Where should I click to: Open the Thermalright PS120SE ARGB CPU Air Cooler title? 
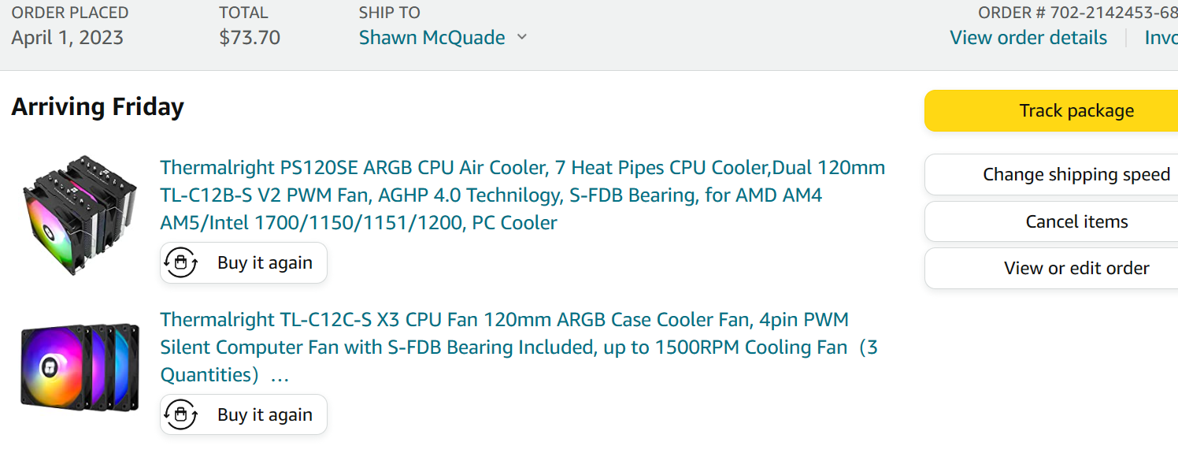click(x=523, y=195)
